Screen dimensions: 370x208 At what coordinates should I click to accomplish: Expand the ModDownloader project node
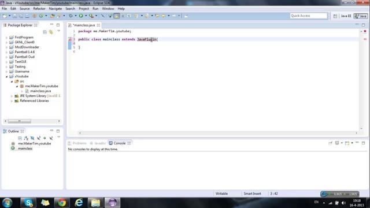coord(6,47)
